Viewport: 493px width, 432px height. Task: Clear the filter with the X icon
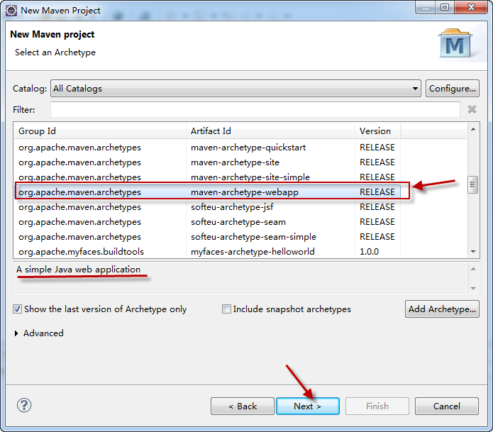472,109
